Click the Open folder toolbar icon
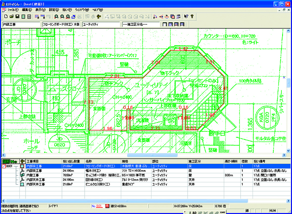 click(x=12, y=16)
